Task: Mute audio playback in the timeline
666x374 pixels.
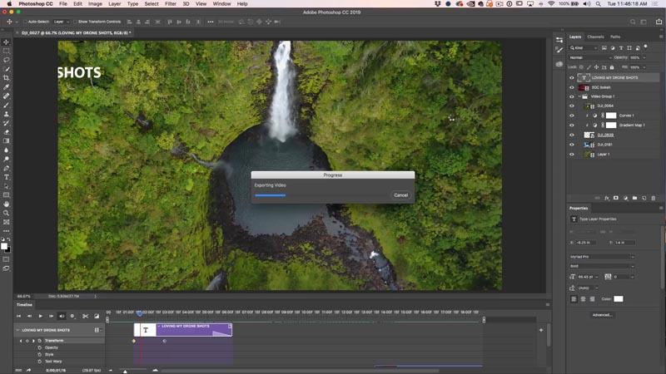Action: pyautogui.click(x=62, y=316)
